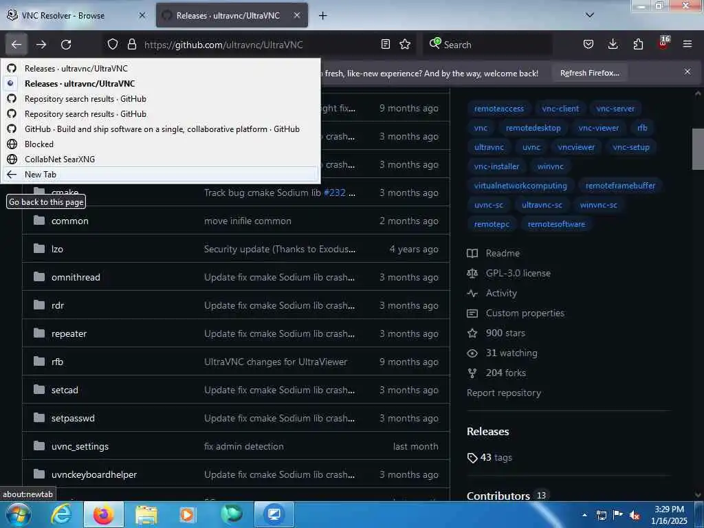The height and width of the screenshot is (528, 704).
Task: Expand the list all tabs chevron
Action: point(590,15)
